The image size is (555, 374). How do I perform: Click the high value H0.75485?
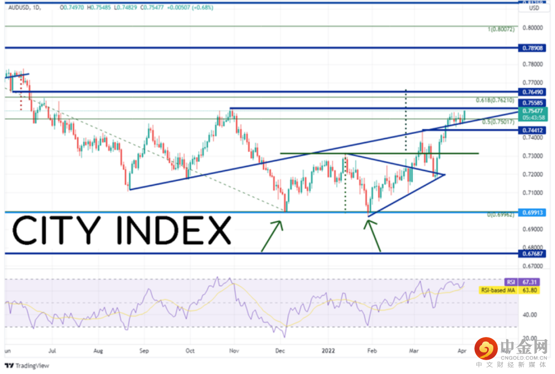click(x=99, y=7)
